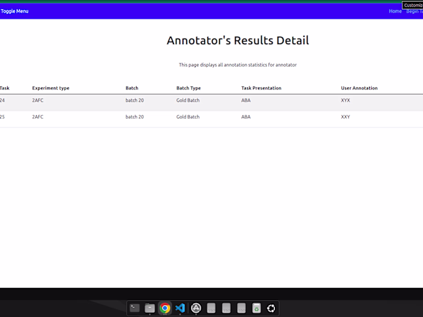The image size is (423, 317).
Task: Click the Task column header
Action: (5, 88)
